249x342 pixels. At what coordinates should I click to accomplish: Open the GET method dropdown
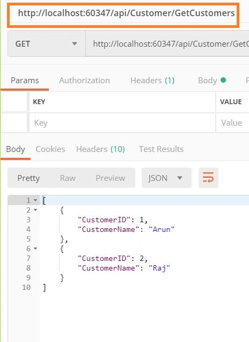click(47, 44)
